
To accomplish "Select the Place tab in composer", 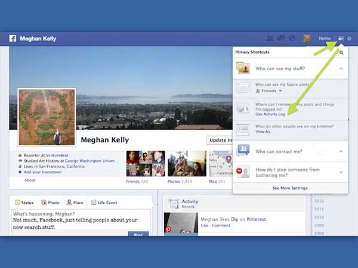I will [x=75, y=202].
